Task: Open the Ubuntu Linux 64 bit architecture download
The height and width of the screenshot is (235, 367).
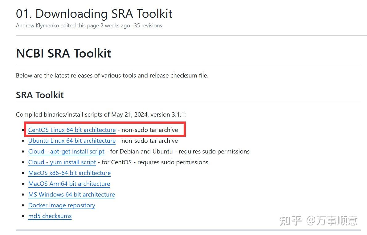Action: [x=71, y=141]
